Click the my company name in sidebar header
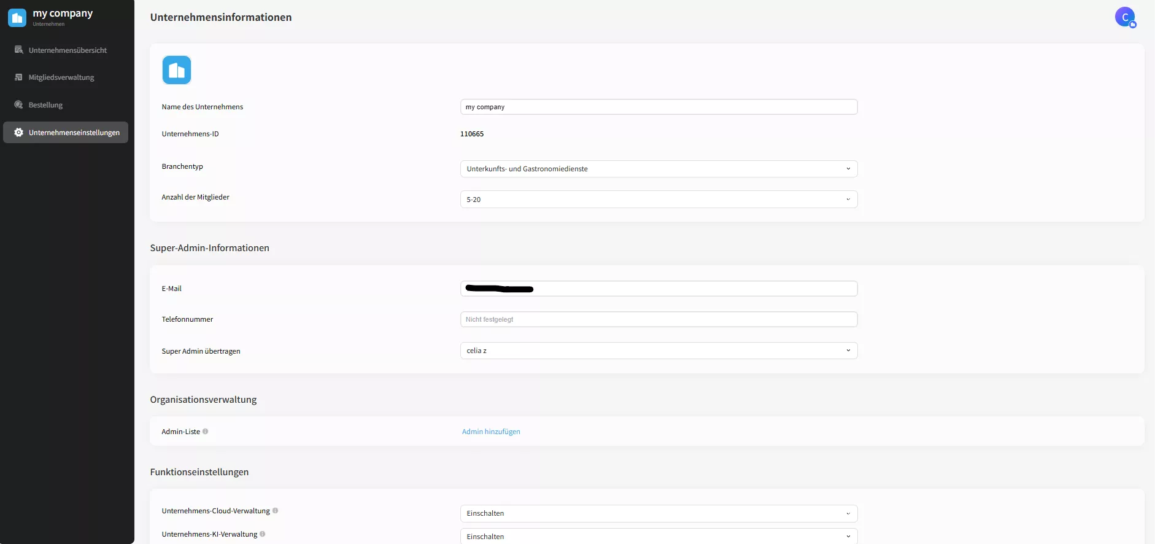 [x=63, y=14]
